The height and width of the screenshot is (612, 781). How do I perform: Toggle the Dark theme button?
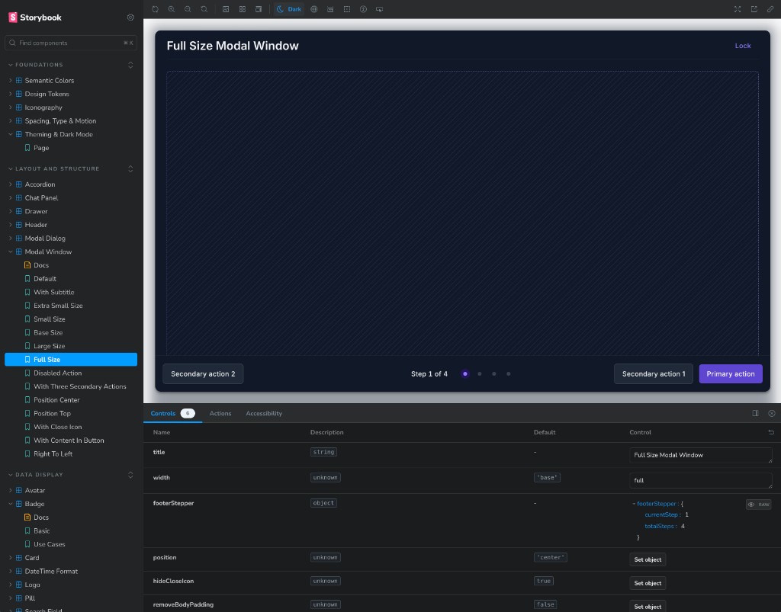(x=289, y=9)
